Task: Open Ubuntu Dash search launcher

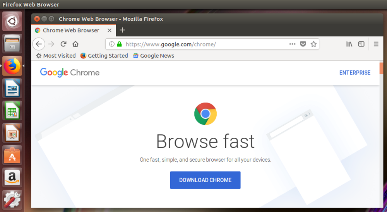Action: pos(12,21)
